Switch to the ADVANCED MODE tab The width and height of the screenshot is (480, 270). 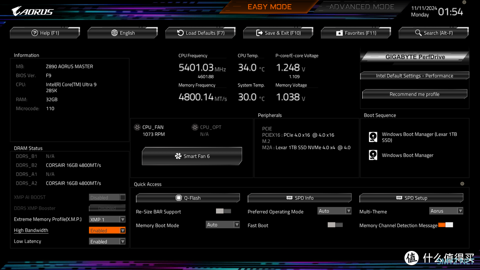[x=361, y=7]
